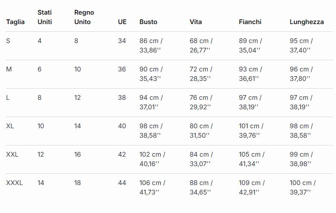The image size is (336, 213).
Task: Click the Taglia column header
Action: pos(15,22)
